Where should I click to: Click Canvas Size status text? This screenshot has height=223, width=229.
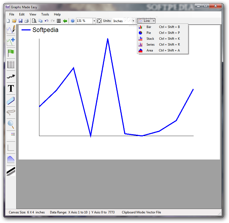[27, 212]
